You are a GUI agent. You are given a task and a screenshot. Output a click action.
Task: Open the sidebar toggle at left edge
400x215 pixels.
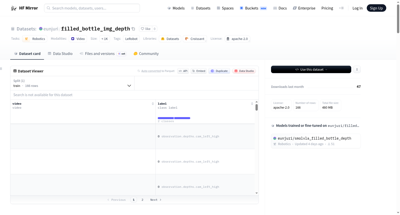click(x=1, y=69)
